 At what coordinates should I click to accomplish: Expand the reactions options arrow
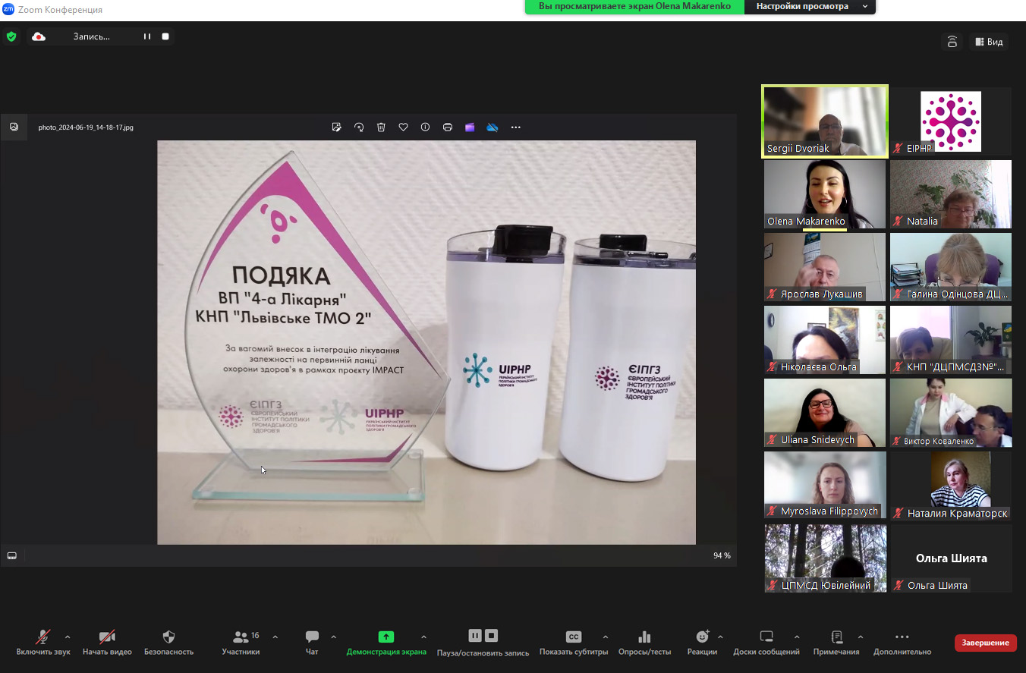[720, 637]
